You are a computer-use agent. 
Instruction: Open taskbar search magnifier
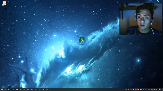point(6,89)
